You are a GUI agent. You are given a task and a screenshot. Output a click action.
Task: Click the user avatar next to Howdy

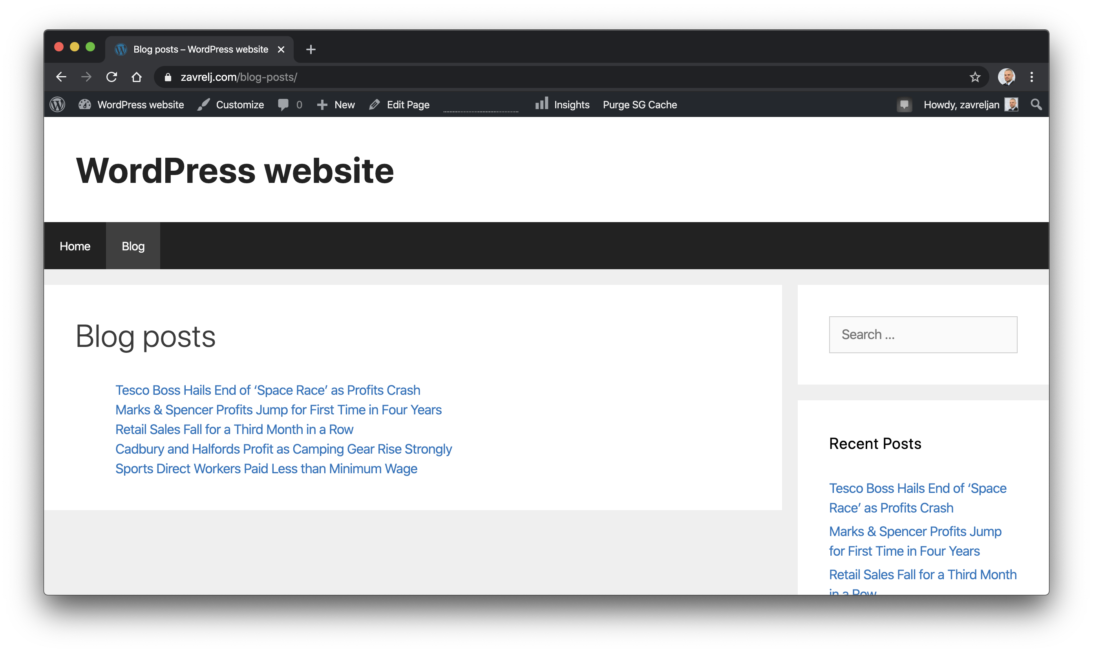coord(1011,104)
